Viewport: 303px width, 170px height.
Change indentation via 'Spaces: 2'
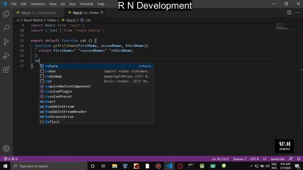240,159
